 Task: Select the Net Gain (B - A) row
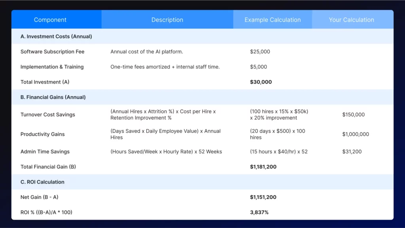(x=41, y=197)
